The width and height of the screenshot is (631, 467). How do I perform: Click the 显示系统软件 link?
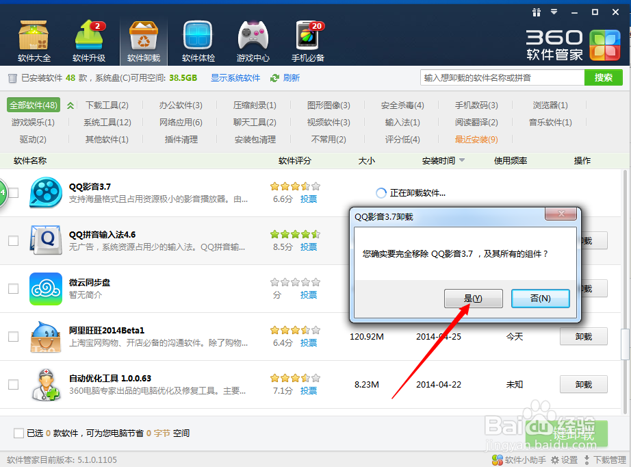pyautogui.click(x=235, y=77)
